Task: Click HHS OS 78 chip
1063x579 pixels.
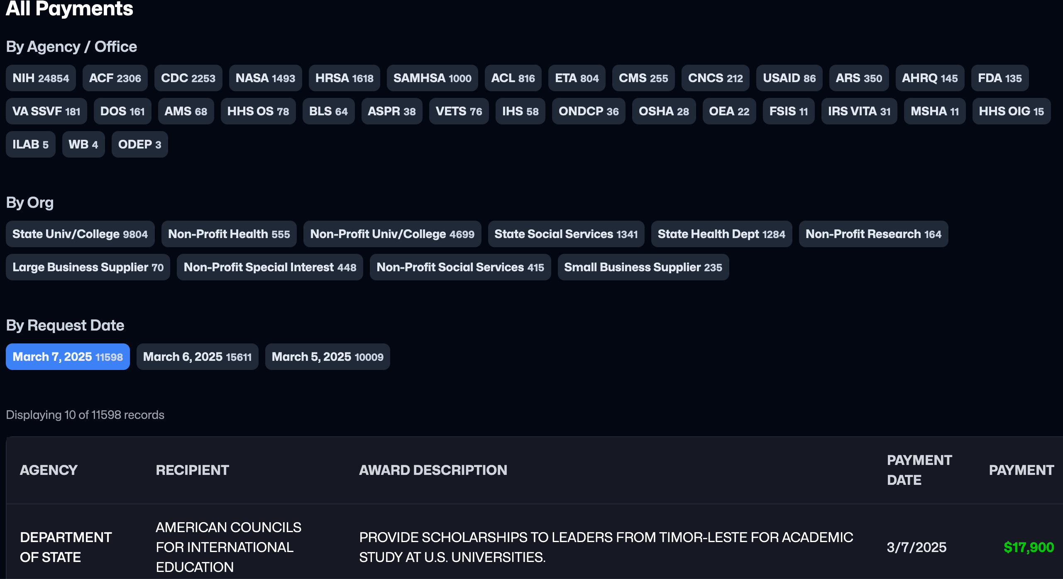Action: (258, 111)
